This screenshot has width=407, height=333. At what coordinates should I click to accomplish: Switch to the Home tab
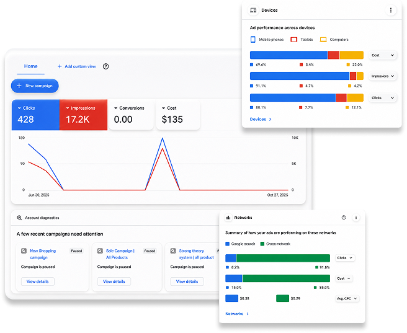(x=31, y=66)
